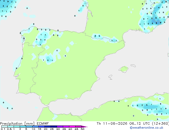Click the Menorca island outline on the map

(133, 66)
